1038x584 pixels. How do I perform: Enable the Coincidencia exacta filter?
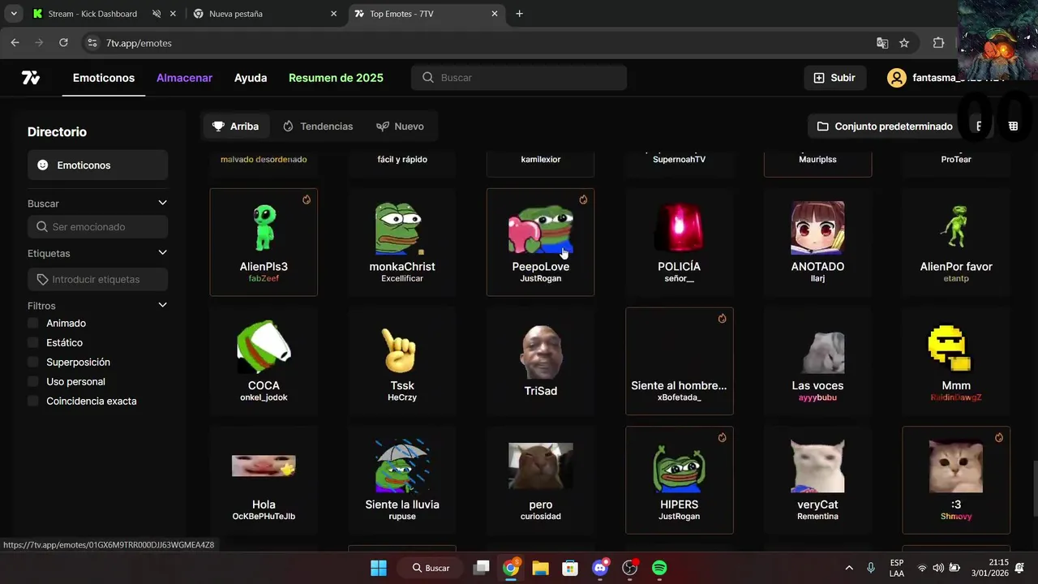33,401
